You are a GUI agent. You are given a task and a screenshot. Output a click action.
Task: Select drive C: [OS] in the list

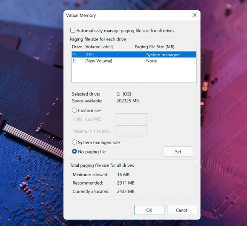(x=134, y=55)
